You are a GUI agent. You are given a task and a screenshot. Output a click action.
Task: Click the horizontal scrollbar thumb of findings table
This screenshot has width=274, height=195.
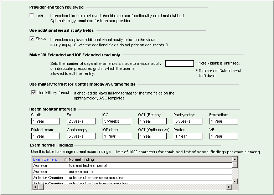(41, 187)
